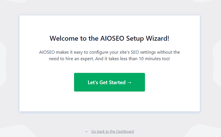Click the word AIOSEO in the heading

pos(112,38)
